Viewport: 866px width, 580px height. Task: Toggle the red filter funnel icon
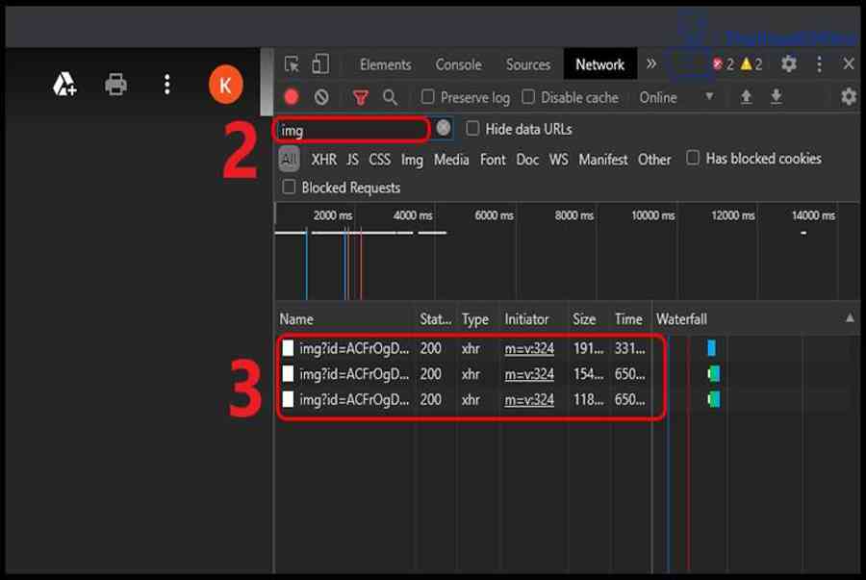[x=361, y=97]
